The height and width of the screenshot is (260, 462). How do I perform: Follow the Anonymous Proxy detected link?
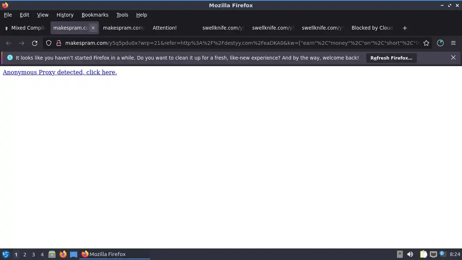pyautogui.click(x=60, y=72)
